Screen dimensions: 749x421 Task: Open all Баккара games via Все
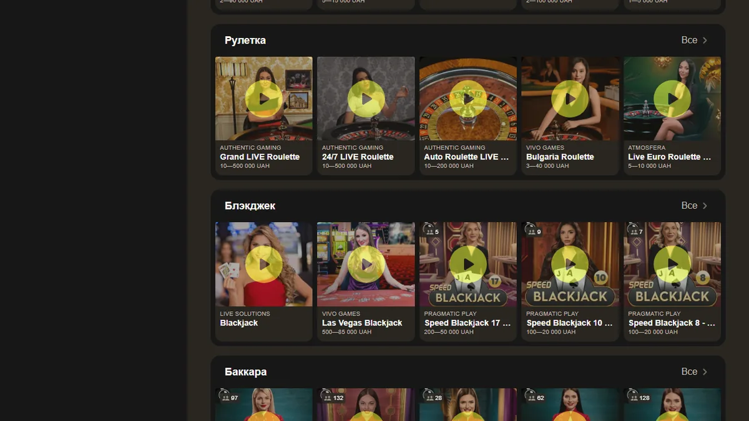[695, 371]
